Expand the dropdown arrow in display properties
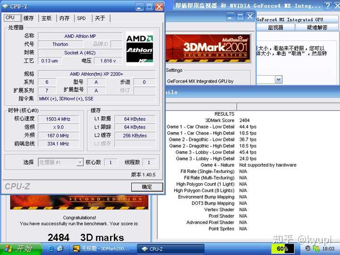 [279, 80]
